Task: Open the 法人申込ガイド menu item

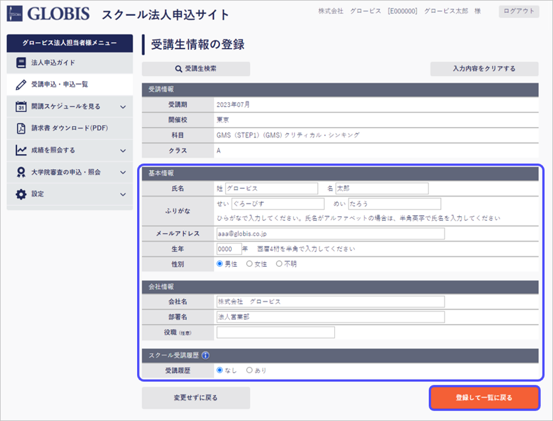Action: pos(70,63)
